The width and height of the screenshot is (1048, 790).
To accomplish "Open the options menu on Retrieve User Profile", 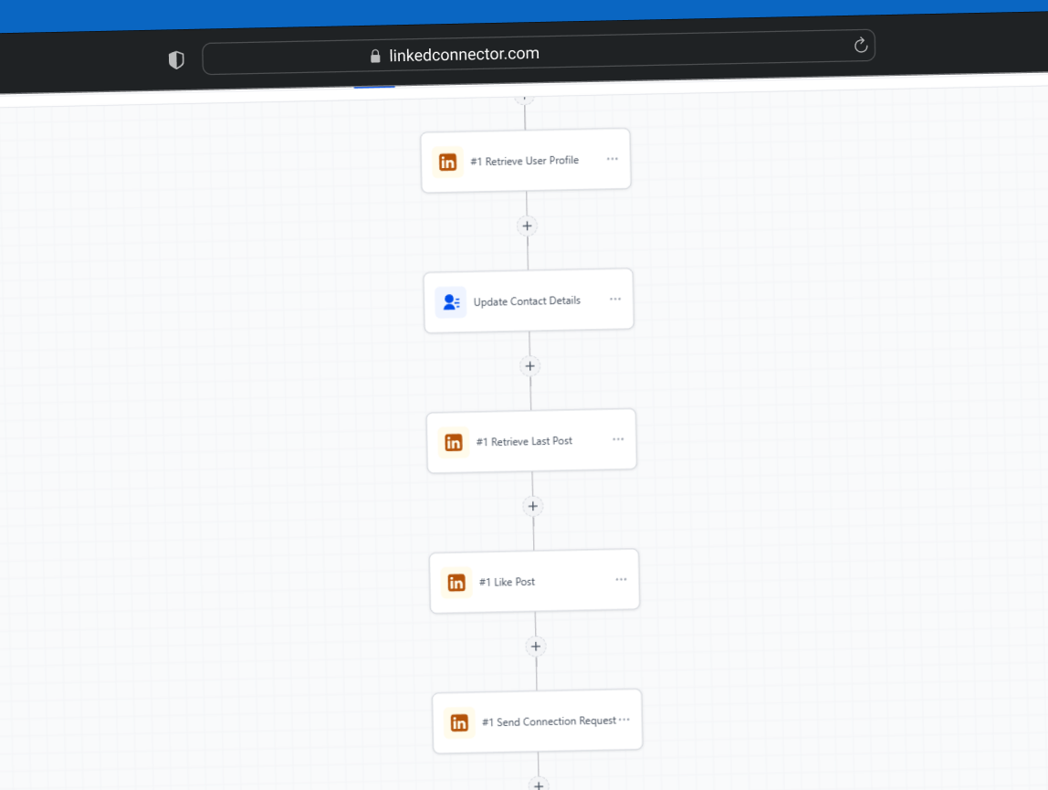I will 612,158.
